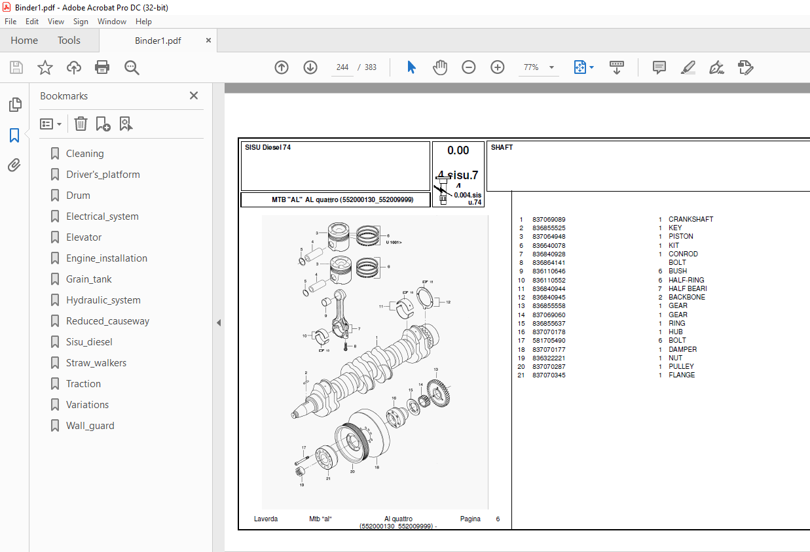Go to the previous page
810x552 pixels.
point(282,67)
